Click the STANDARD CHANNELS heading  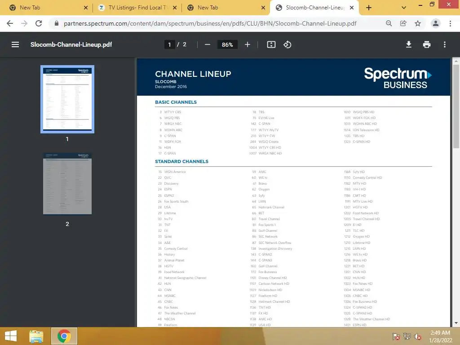[181, 161]
